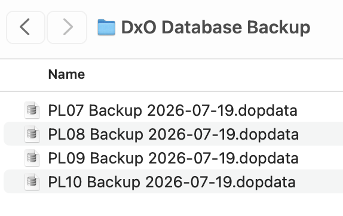Select PL07 Backup 2026-07-19.dopdata file name
Viewport: 343px width, 216px height.
(173, 110)
